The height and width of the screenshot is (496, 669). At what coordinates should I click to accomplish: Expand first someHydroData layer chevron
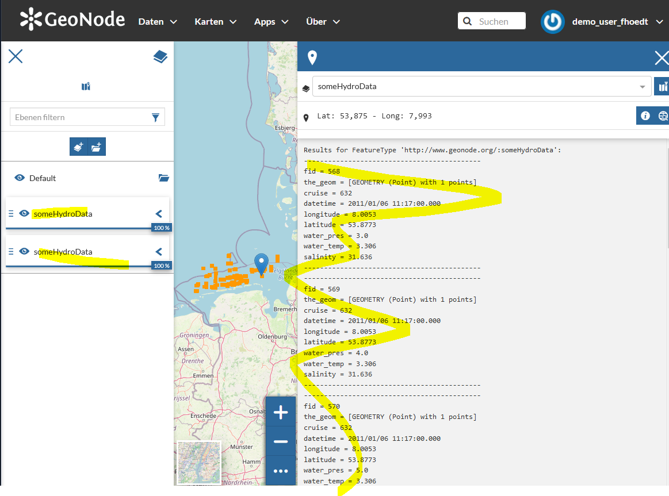[x=159, y=214]
